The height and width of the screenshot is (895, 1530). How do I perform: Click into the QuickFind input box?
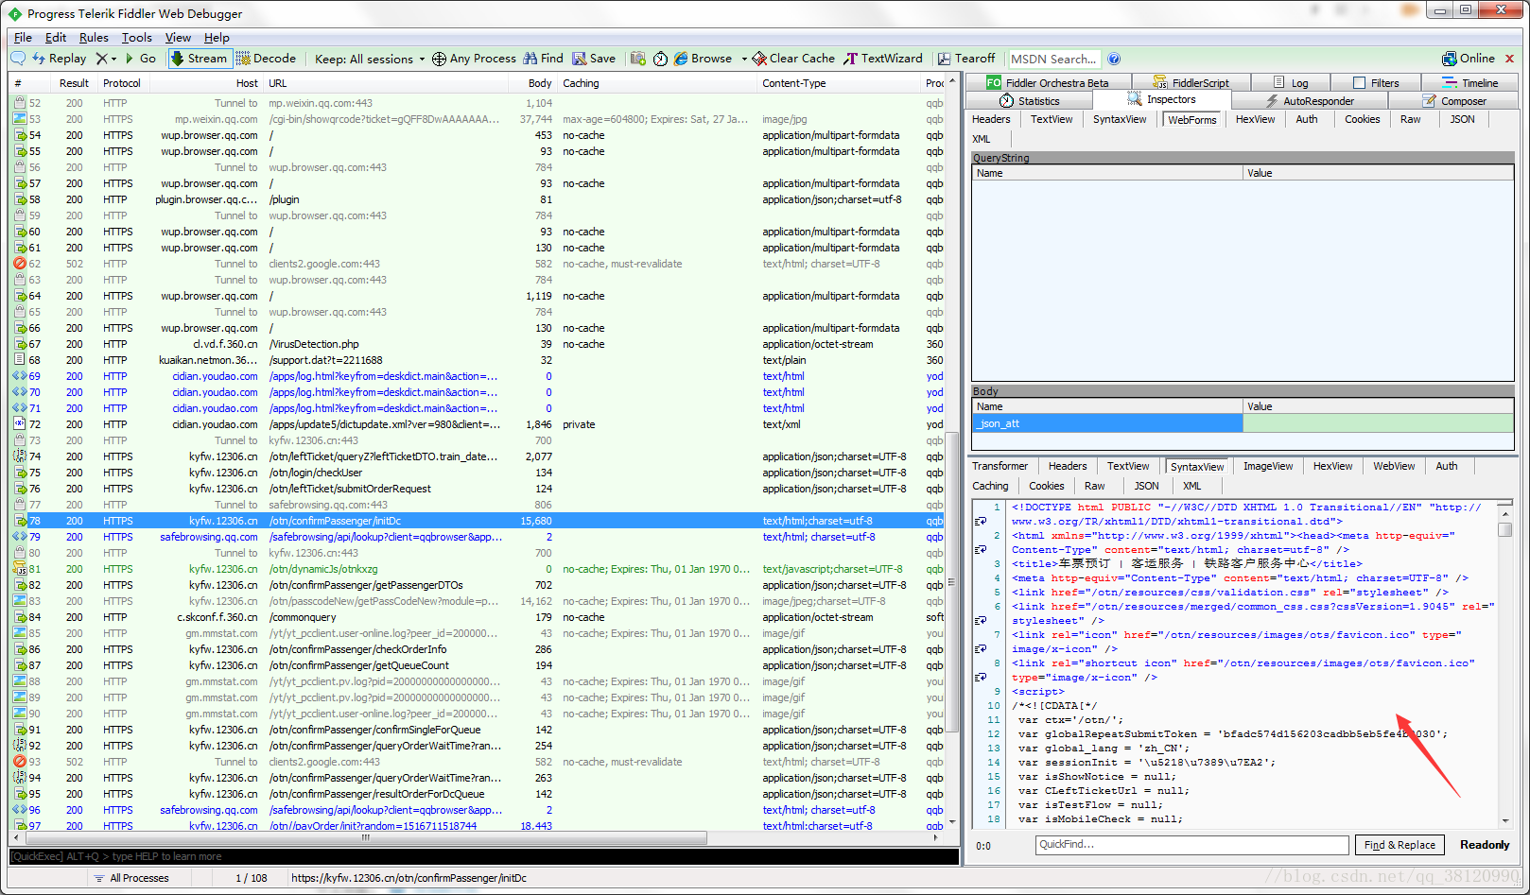pos(1191,845)
